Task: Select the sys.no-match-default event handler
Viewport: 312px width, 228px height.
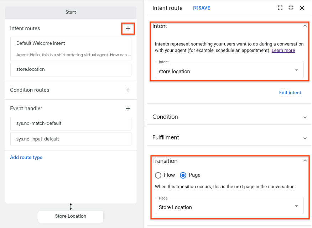Action: coord(71,123)
